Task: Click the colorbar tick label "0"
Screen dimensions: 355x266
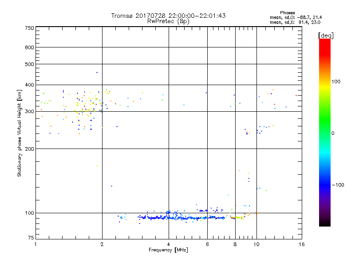Action: (x=333, y=133)
